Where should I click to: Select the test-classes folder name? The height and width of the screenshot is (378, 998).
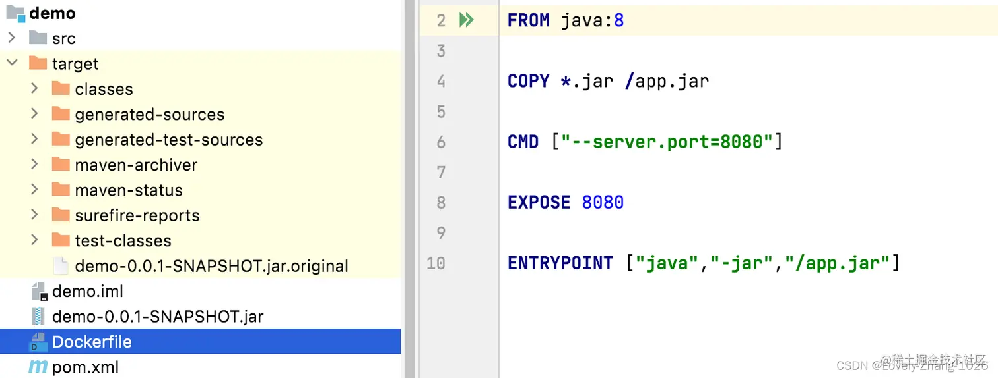pyautogui.click(x=123, y=240)
